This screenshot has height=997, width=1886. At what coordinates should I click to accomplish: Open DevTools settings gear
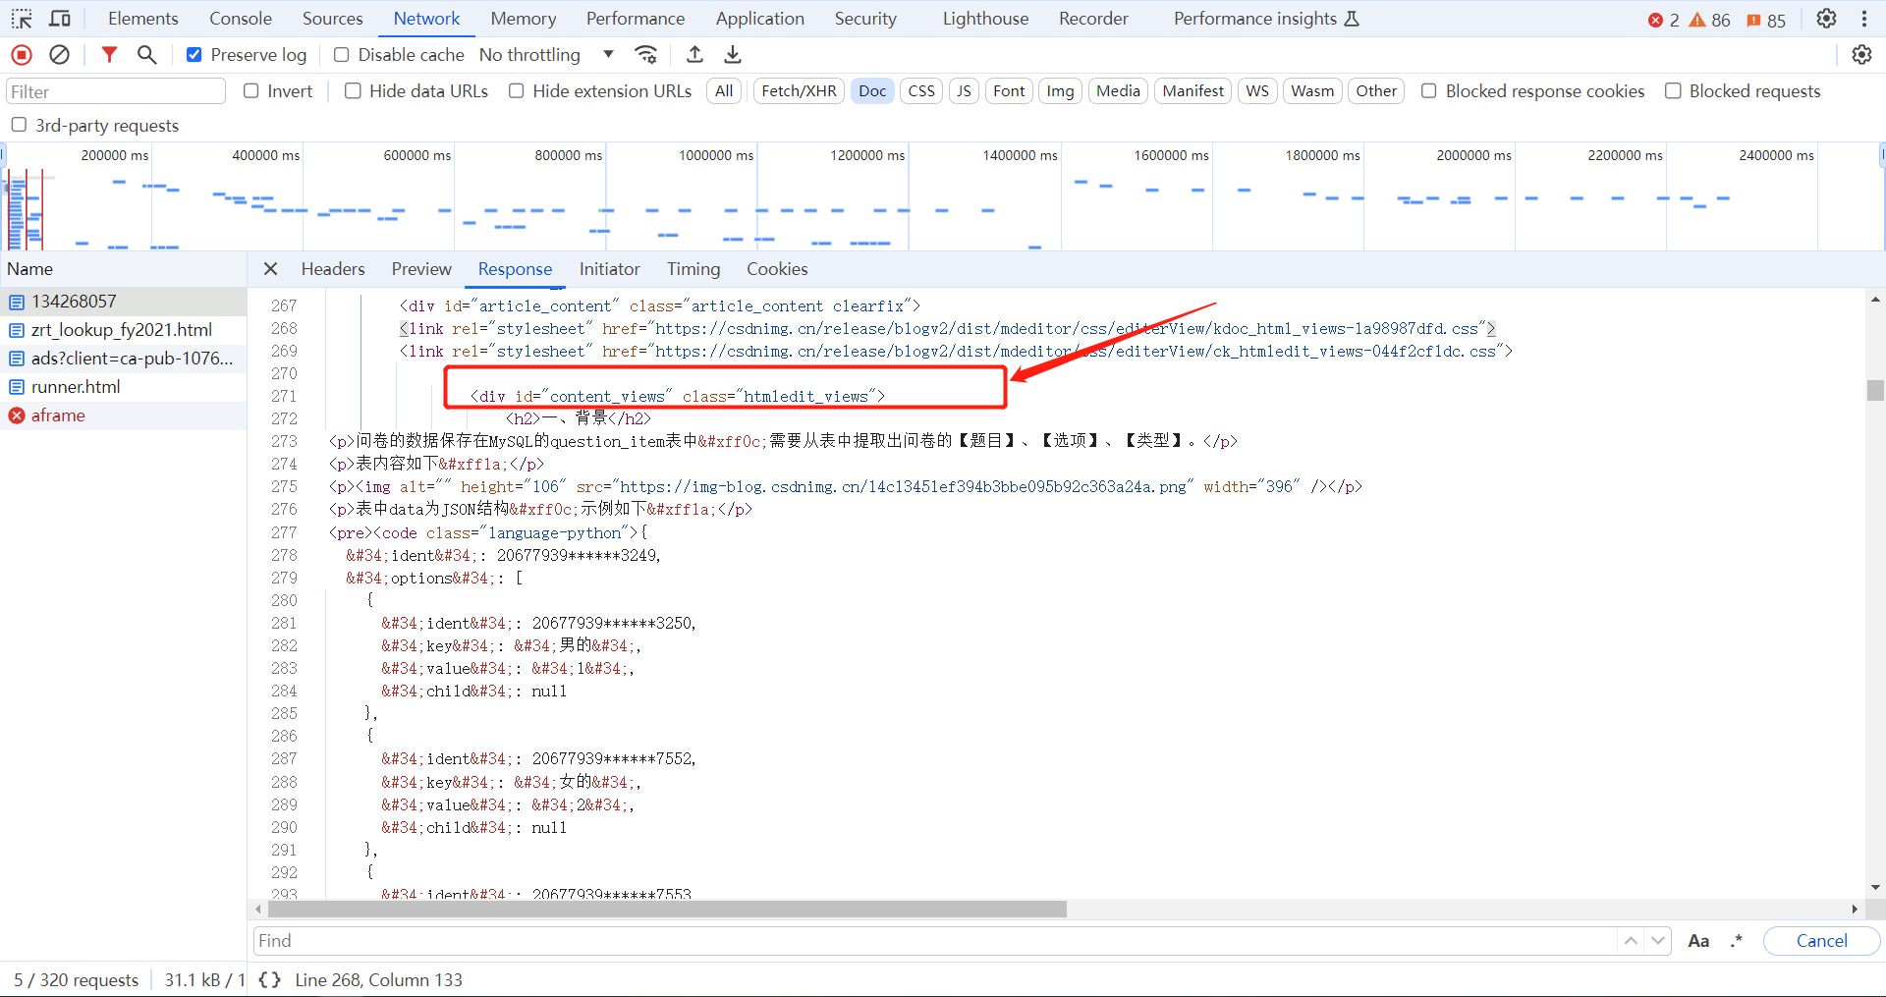(x=1826, y=19)
